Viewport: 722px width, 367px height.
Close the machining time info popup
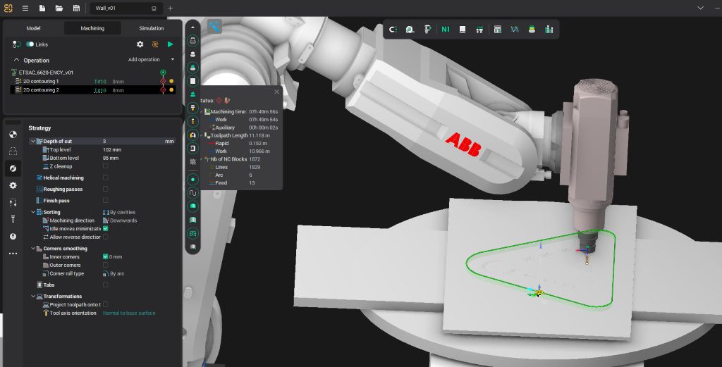pos(276,92)
